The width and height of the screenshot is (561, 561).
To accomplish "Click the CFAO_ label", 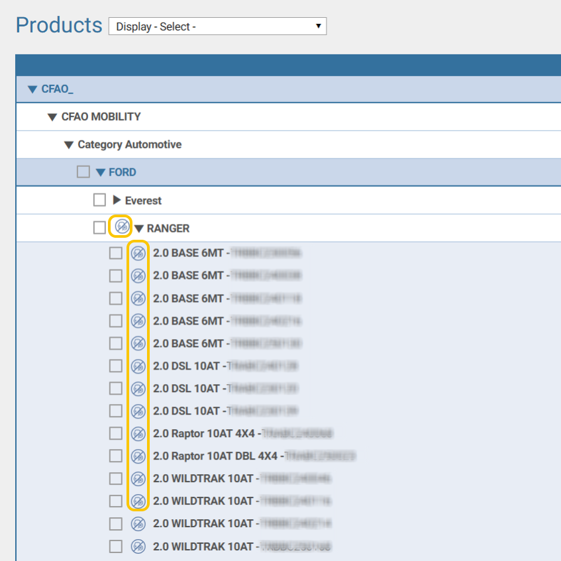I will click(x=57, y=89).
